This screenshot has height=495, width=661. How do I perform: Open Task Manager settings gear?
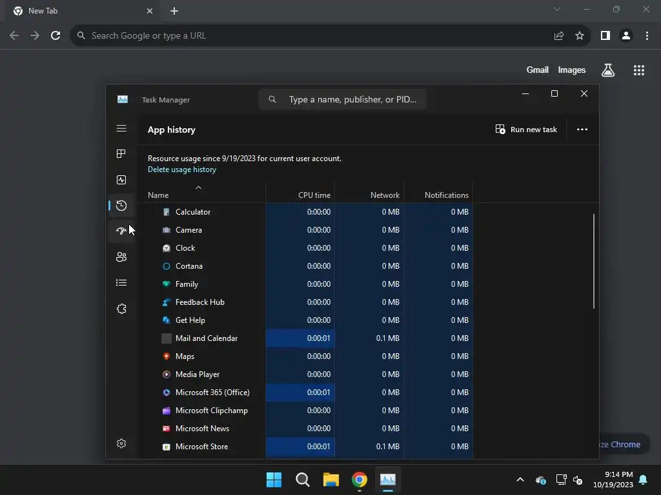(x=121, y=443)
